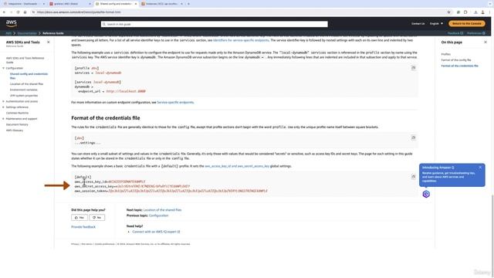Image resolution: width=494 pixels, height=278 pixels.
Task: Open AWS Glossary sidebar item
Action: (x=15, y=131)
